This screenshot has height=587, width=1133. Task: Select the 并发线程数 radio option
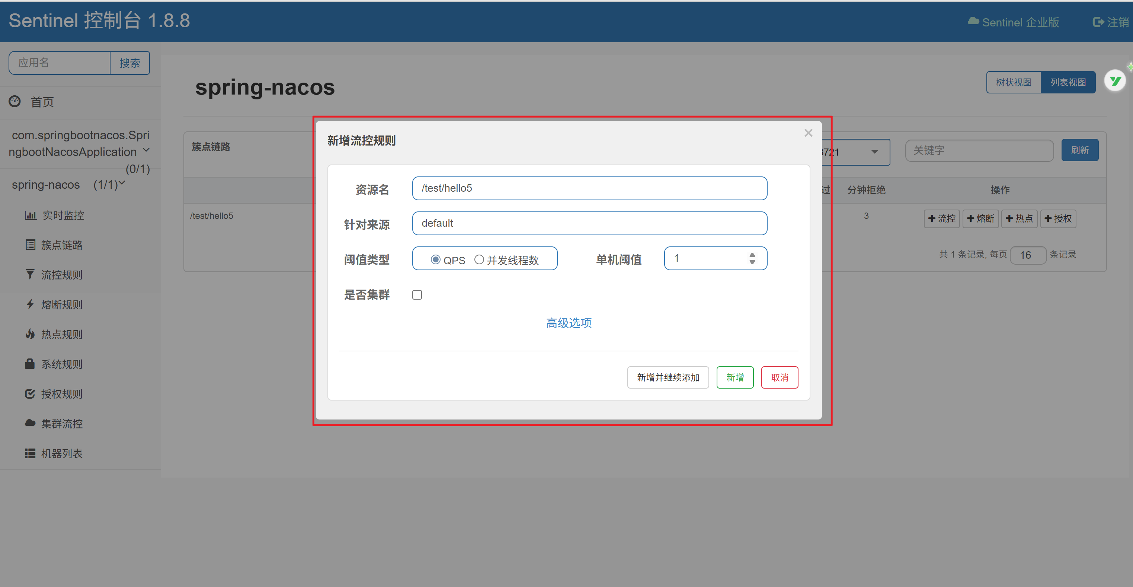479,259
